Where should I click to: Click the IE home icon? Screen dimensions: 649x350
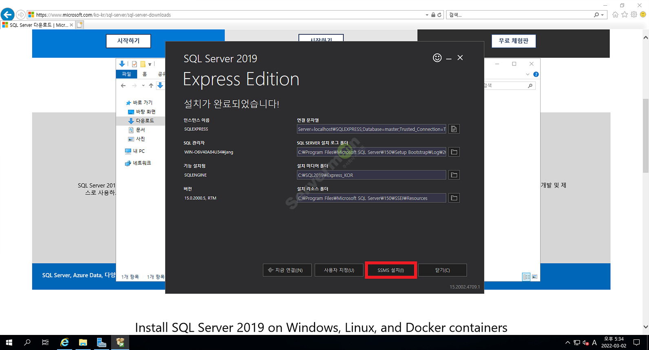[x=615, y=15]
